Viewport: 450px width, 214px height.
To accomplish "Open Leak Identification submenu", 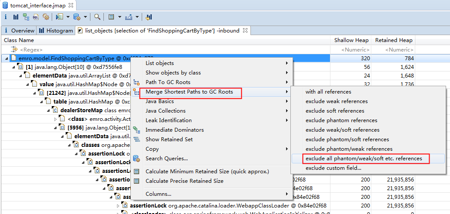I will click(x=211, y=120).
